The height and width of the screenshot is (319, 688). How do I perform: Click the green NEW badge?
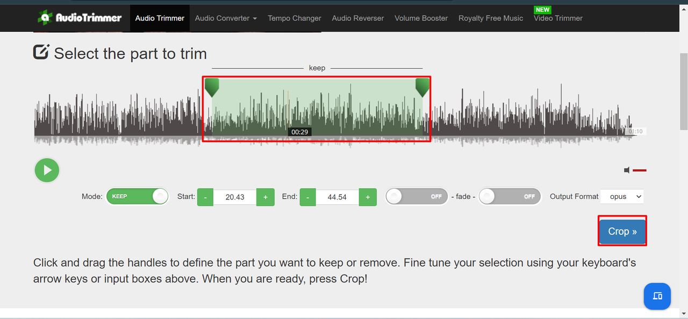(543, 10)
